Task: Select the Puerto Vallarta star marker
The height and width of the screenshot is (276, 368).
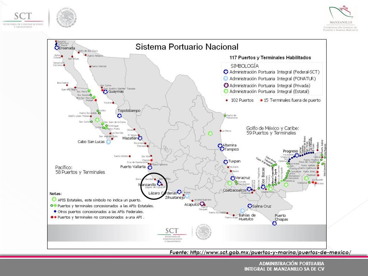Action: tap(150, 168)
